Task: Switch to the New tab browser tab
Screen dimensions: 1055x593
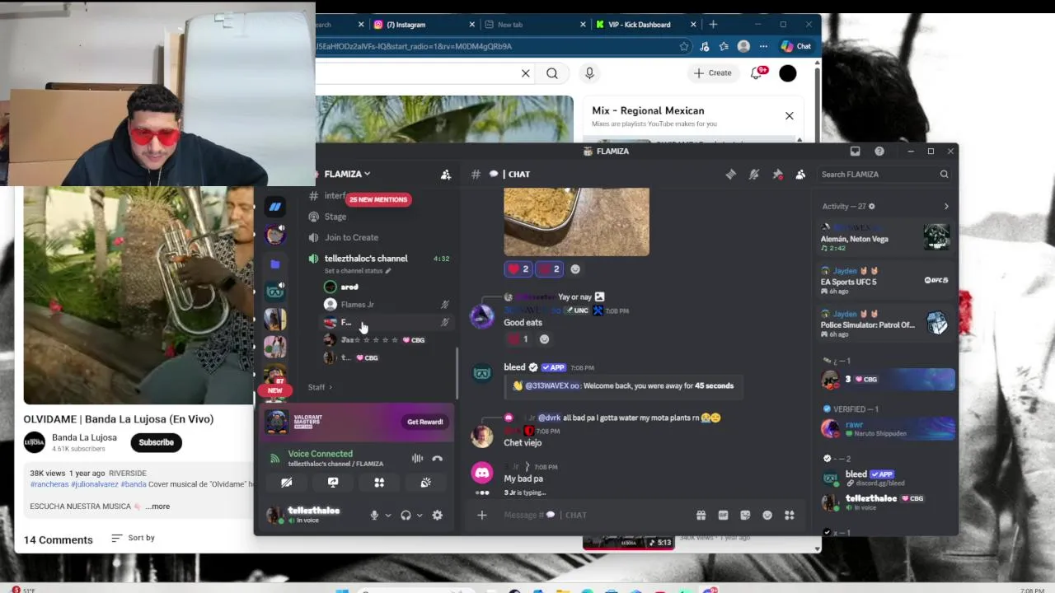Action: (536, 25)
